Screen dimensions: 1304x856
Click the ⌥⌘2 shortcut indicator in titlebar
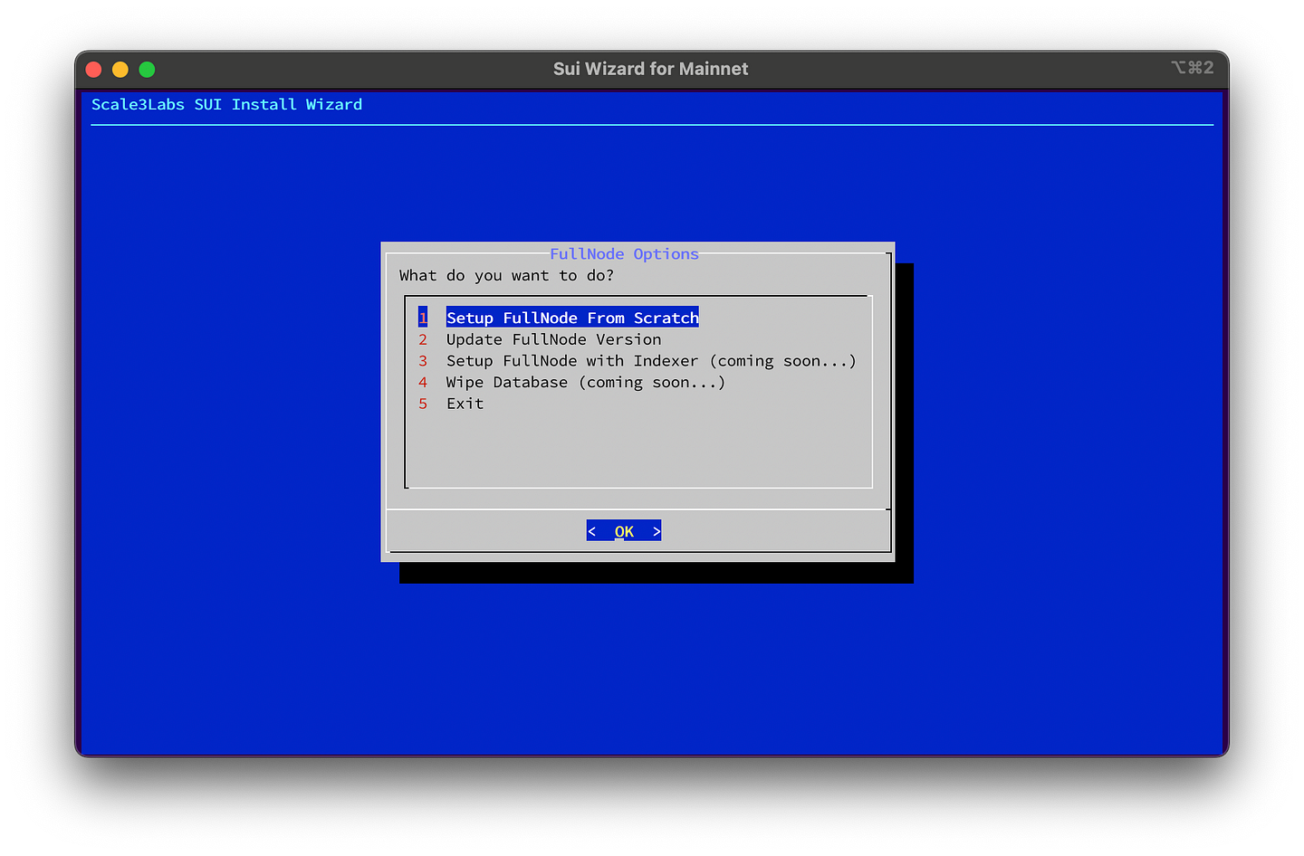(1190, 68)
